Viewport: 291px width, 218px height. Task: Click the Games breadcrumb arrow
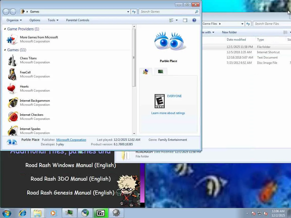click(27, 12)
